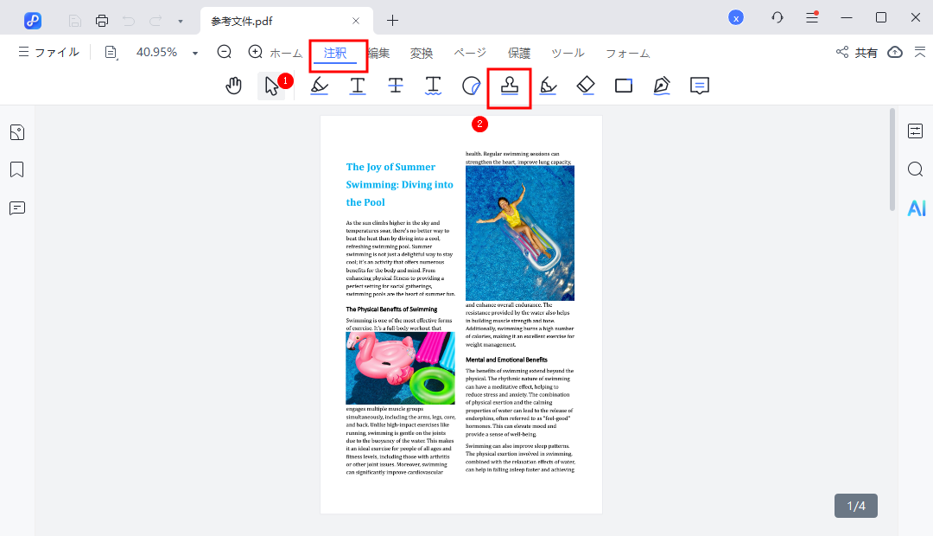The width and height of the screenshot is (933, 536).
Task: Select the Sticker shape tool
Action: click(471, 86)
